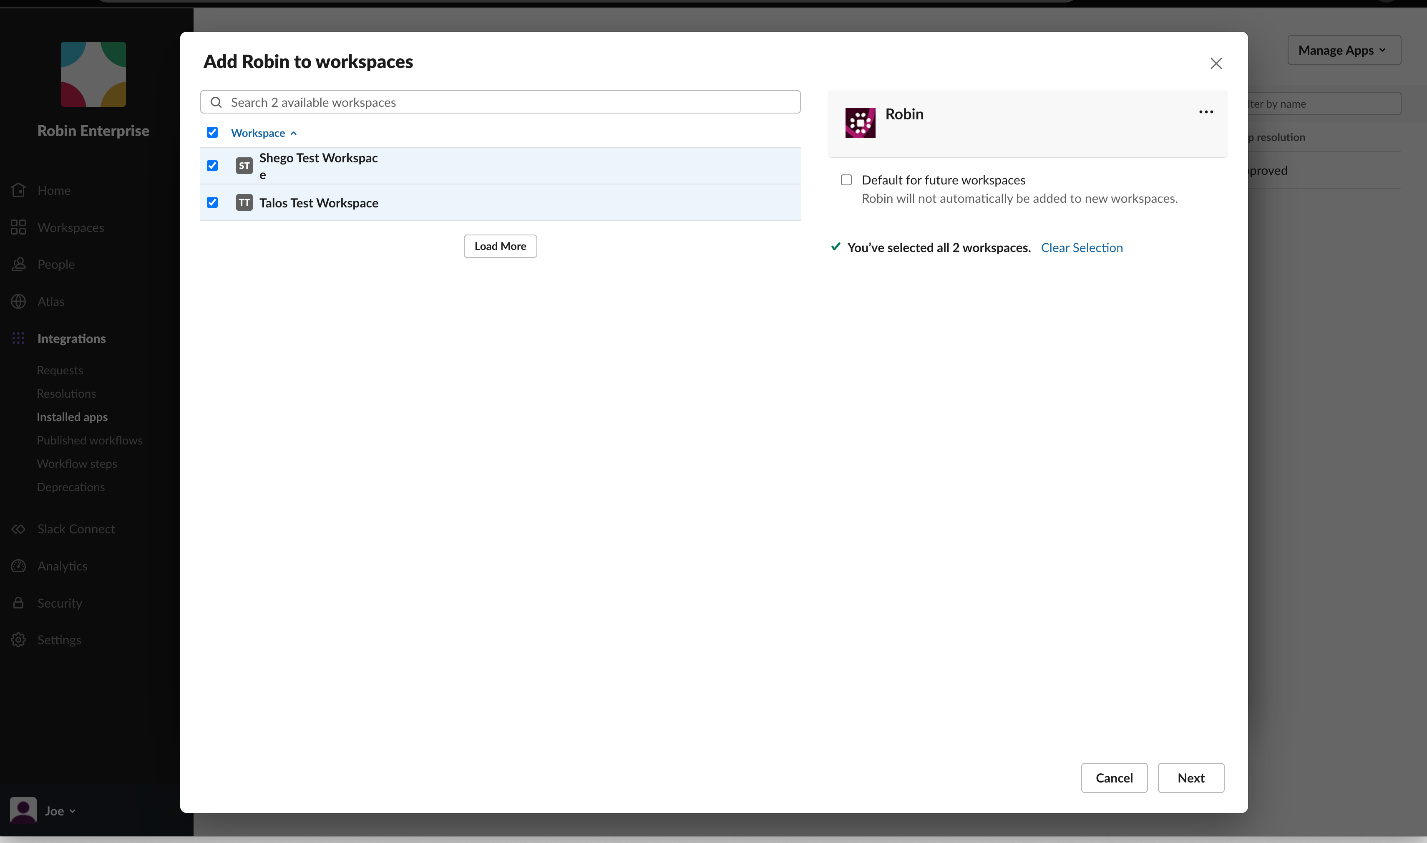Open the Robin app overflow menu
The height and width of the screenshot is (843, 1427).
tap(1206, 112)
